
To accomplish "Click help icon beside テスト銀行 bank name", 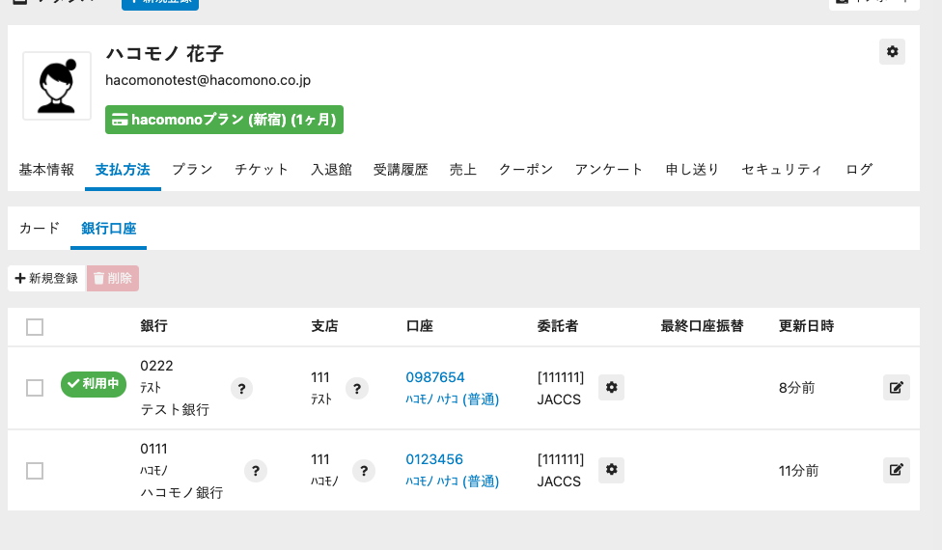I will click(x=242, y=389).
